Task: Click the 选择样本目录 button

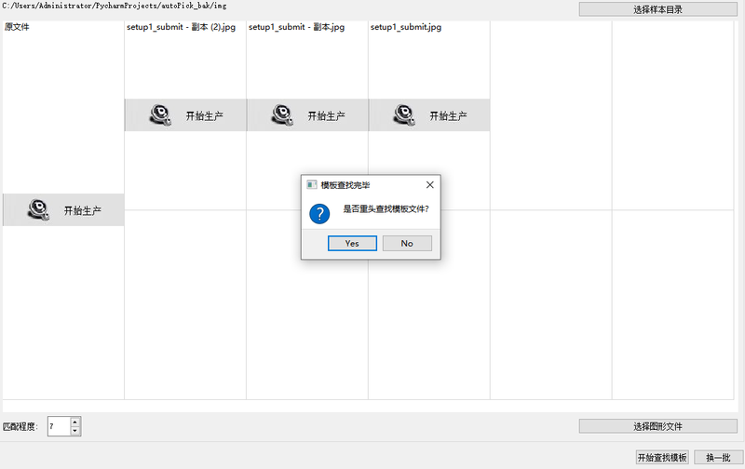Action: click(x=658, y=9)
